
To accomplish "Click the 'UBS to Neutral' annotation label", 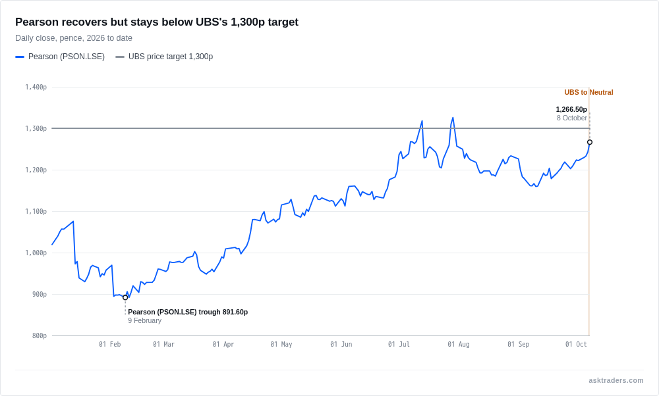I will point(588,92).
